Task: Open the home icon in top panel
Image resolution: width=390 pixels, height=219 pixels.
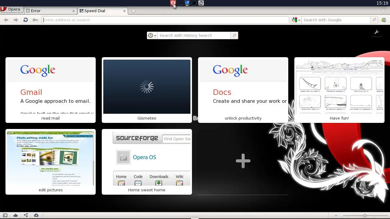Action: click(x=194, y=3)
